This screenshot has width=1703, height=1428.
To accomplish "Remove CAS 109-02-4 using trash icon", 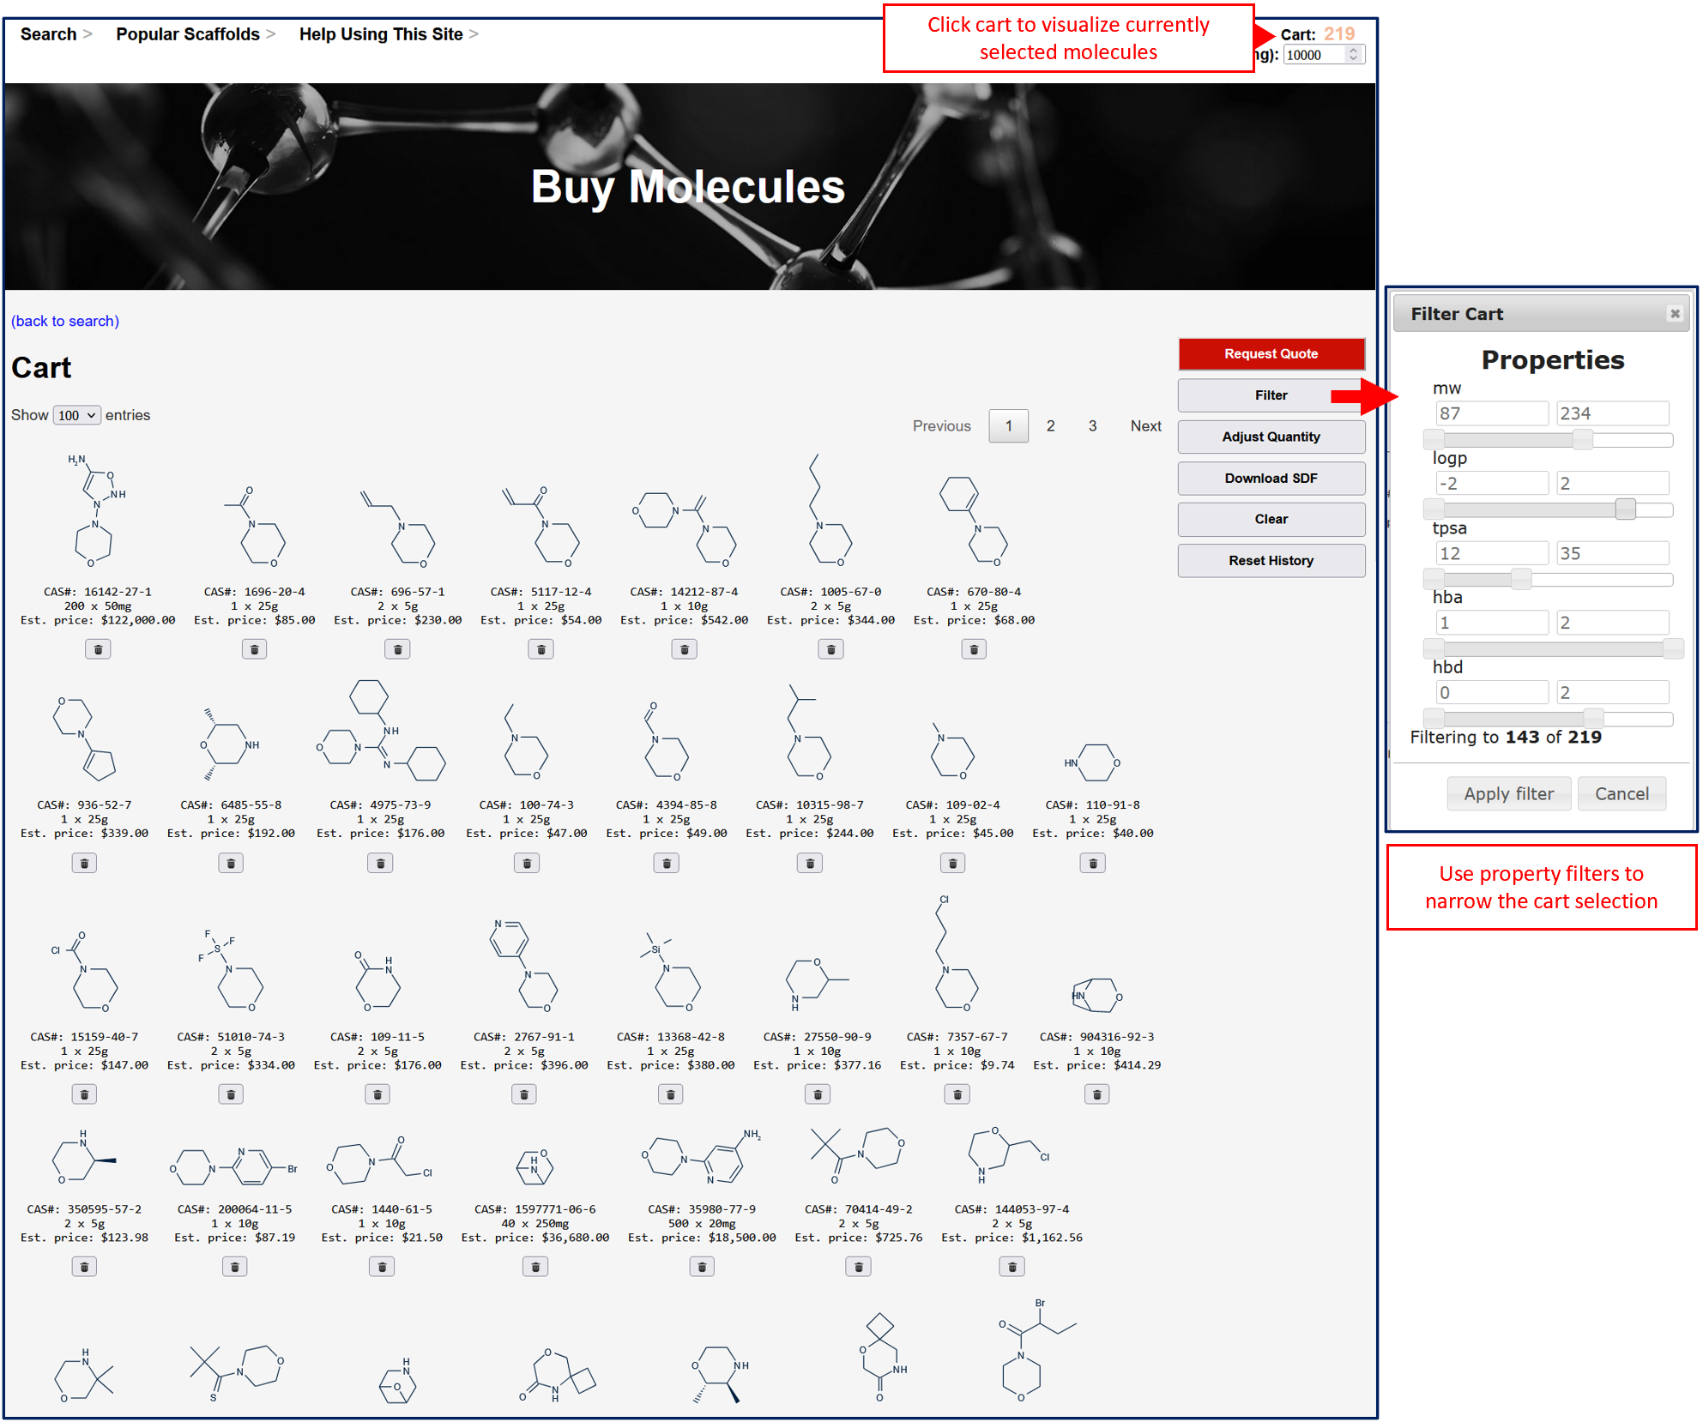I will coord(952,863).
